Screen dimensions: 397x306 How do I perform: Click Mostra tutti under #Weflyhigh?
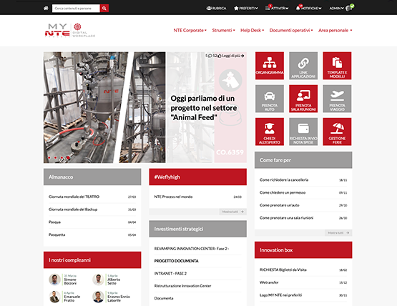pyautogui.click(x=232, y=212)
